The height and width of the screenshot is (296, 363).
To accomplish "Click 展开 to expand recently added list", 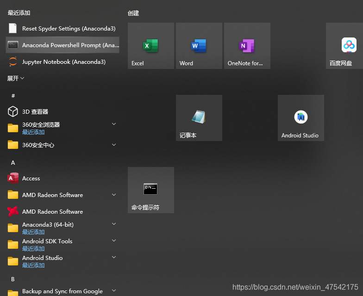I will coord(16,79).
